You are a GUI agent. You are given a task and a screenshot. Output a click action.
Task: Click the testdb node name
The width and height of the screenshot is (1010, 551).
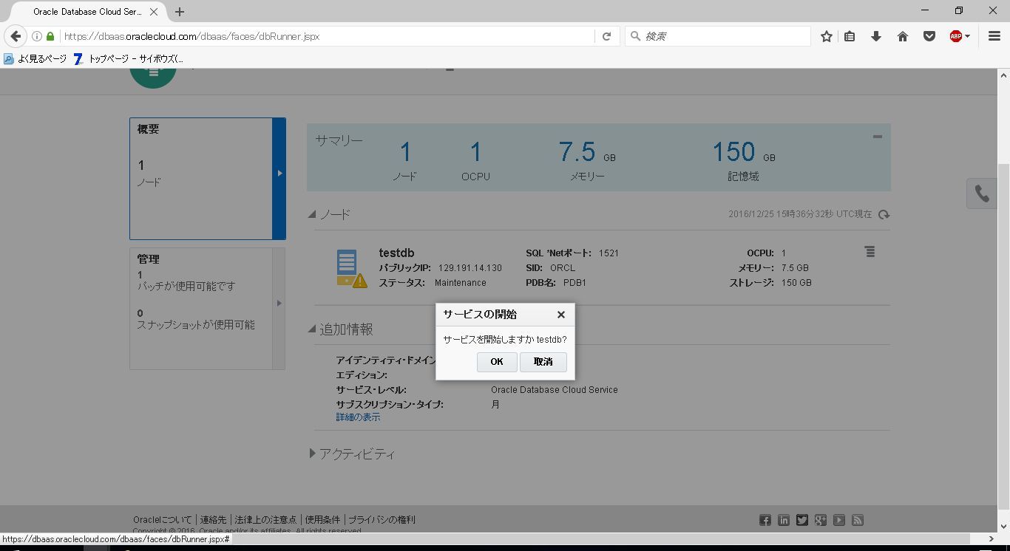397,253
